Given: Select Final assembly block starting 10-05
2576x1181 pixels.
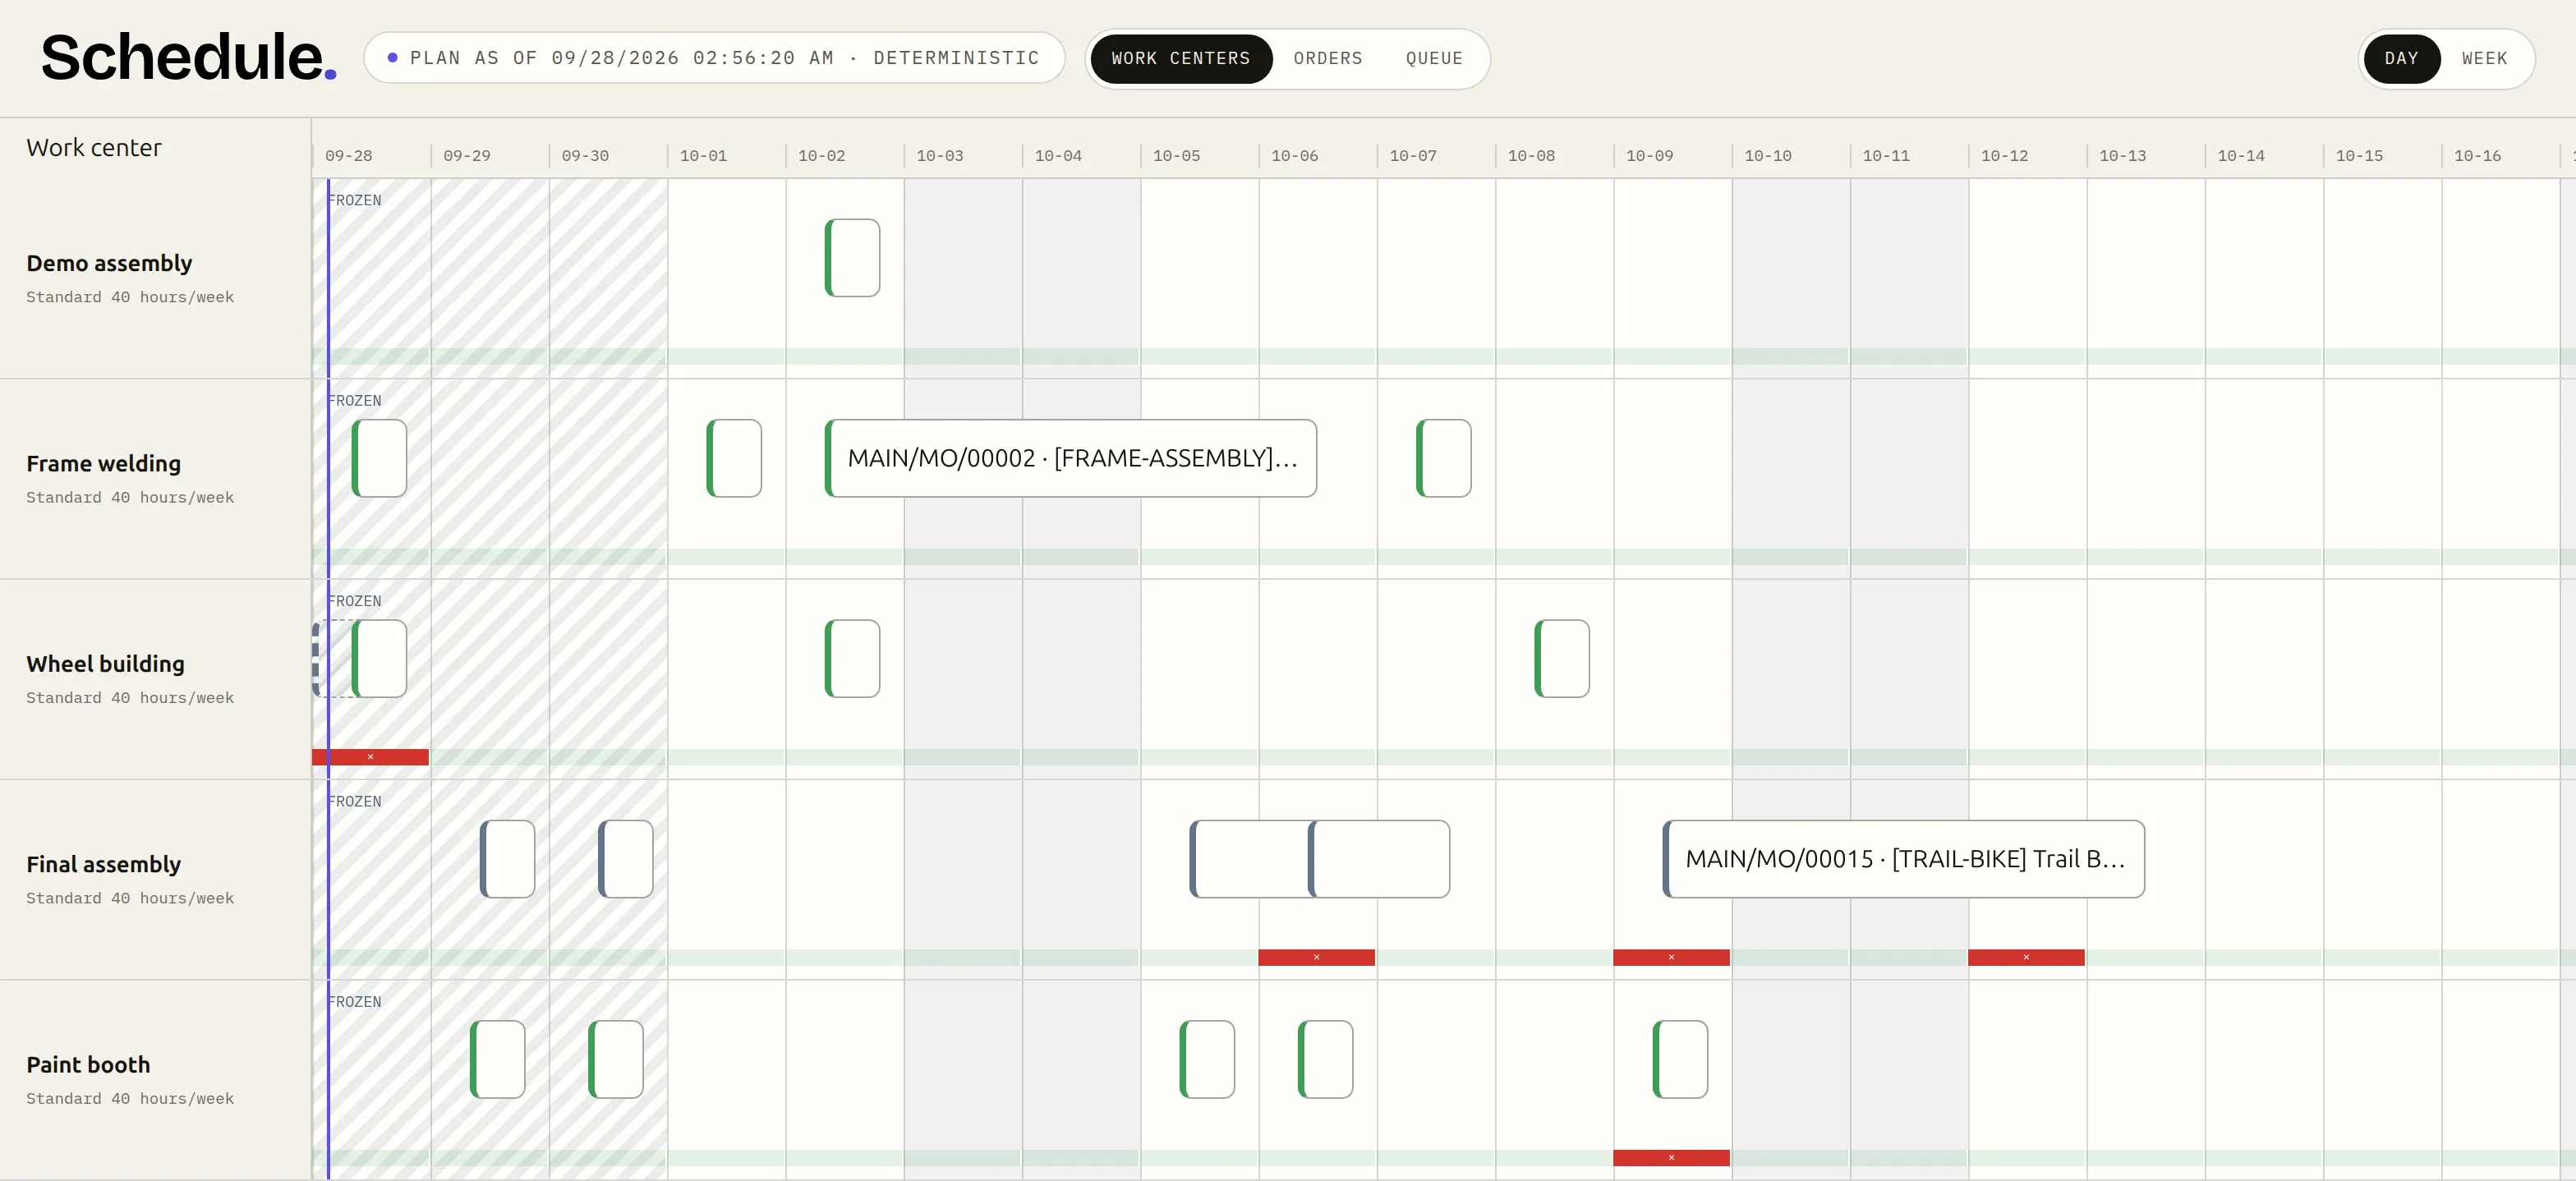Looking at the screenshot, I should coord(1250,859).
